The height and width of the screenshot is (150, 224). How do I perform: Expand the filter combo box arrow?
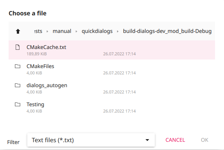coord(147,140)
